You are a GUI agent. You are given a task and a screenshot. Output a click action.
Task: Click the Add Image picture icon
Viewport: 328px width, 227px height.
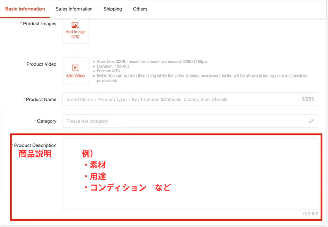(x=75, y=25)
